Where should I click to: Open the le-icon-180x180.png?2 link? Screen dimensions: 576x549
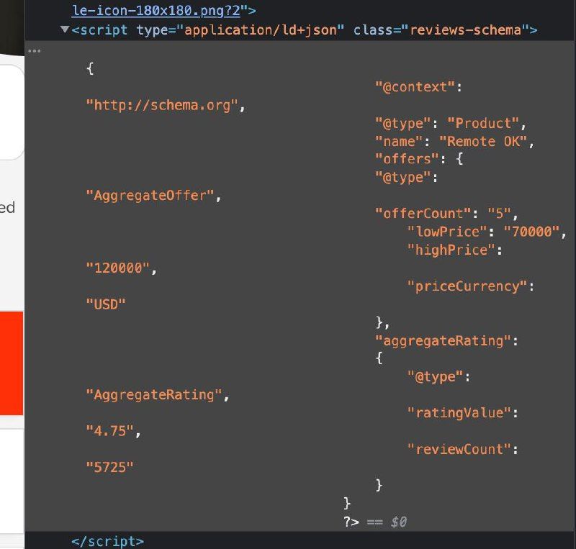coord(156,10)
